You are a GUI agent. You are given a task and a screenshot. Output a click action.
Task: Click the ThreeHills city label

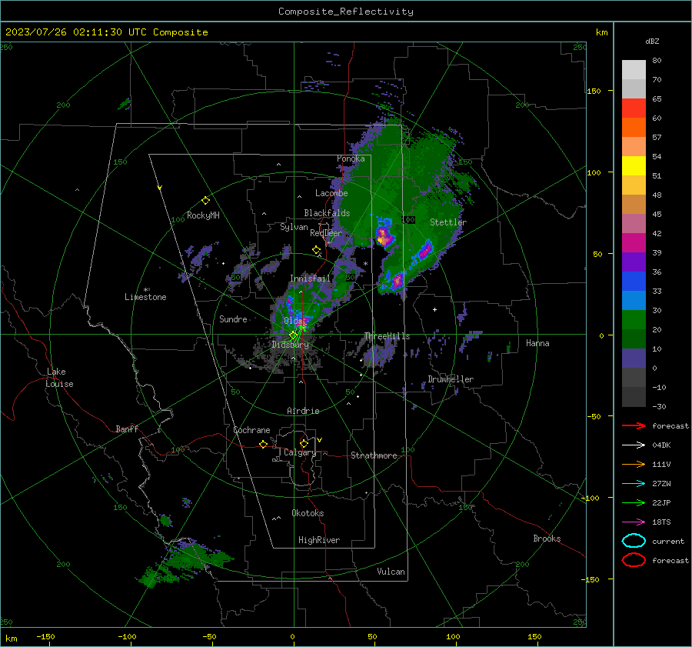[387, 336]
